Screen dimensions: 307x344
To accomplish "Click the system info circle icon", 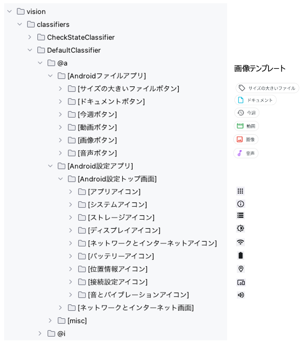I will click(240, 204).
